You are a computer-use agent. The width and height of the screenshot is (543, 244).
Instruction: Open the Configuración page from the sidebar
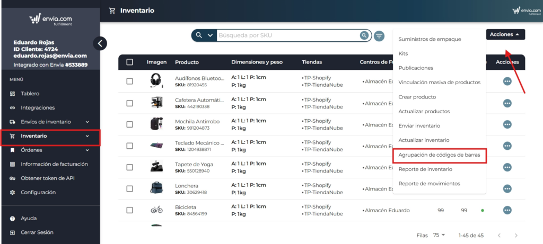38,193
